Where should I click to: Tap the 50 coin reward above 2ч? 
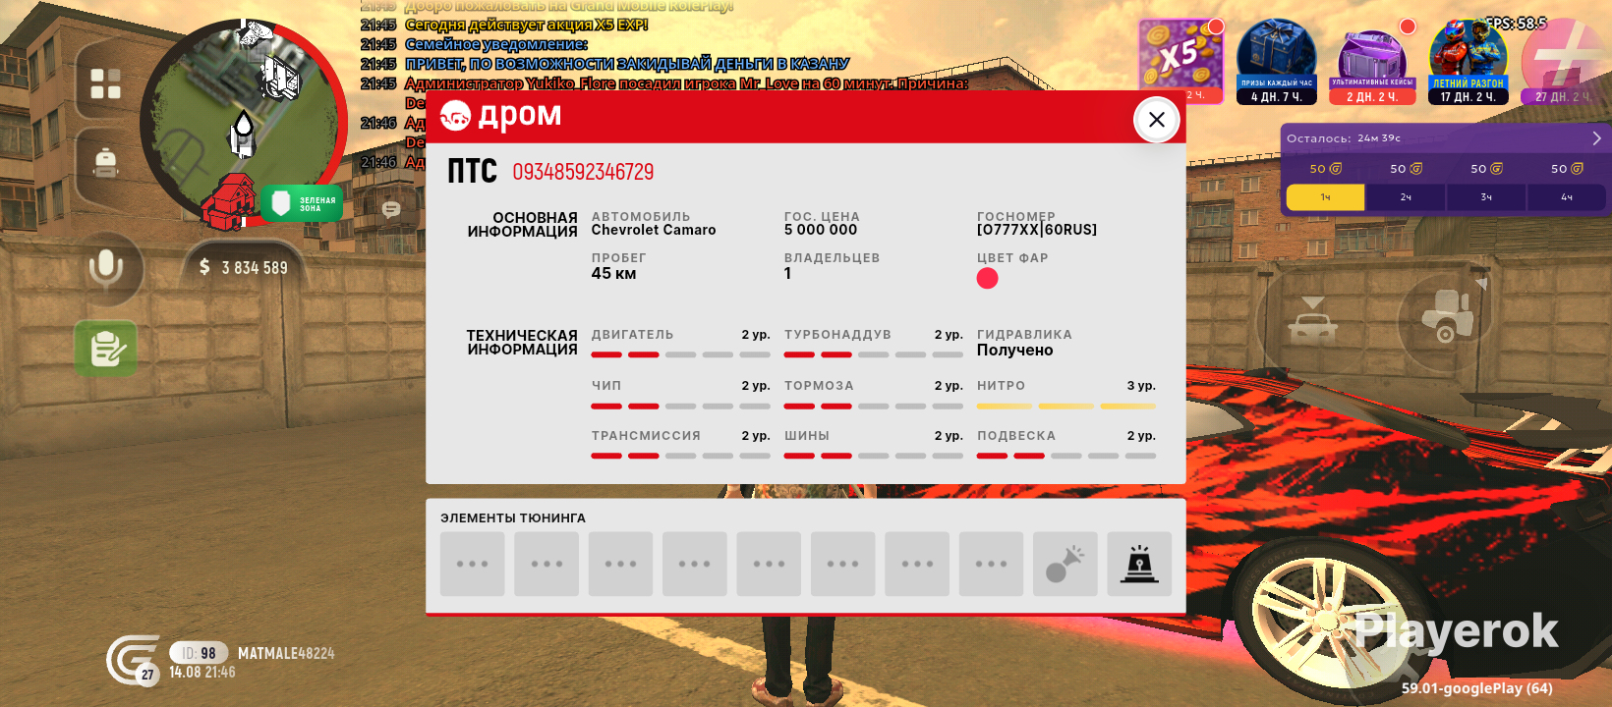(1406, 169)
